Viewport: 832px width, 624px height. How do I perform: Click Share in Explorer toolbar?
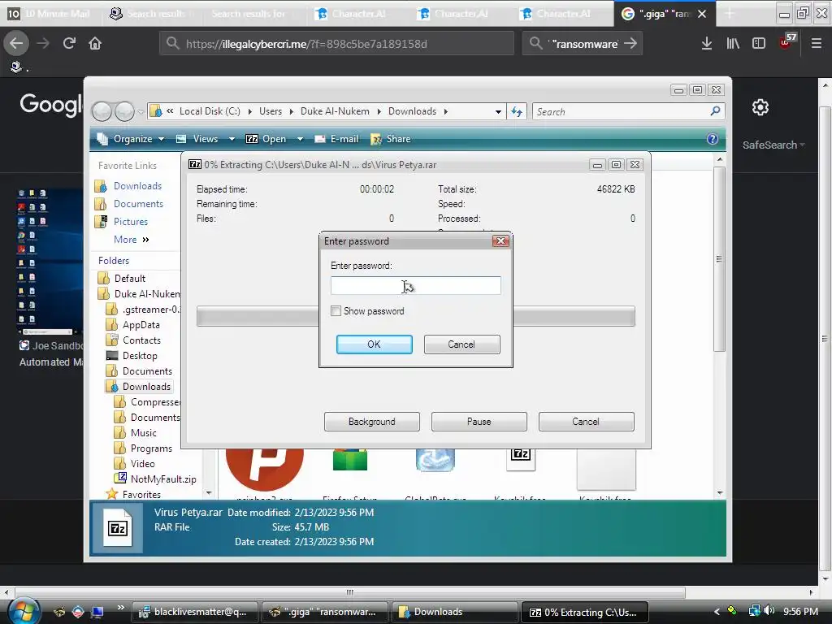tap(391, 139)
